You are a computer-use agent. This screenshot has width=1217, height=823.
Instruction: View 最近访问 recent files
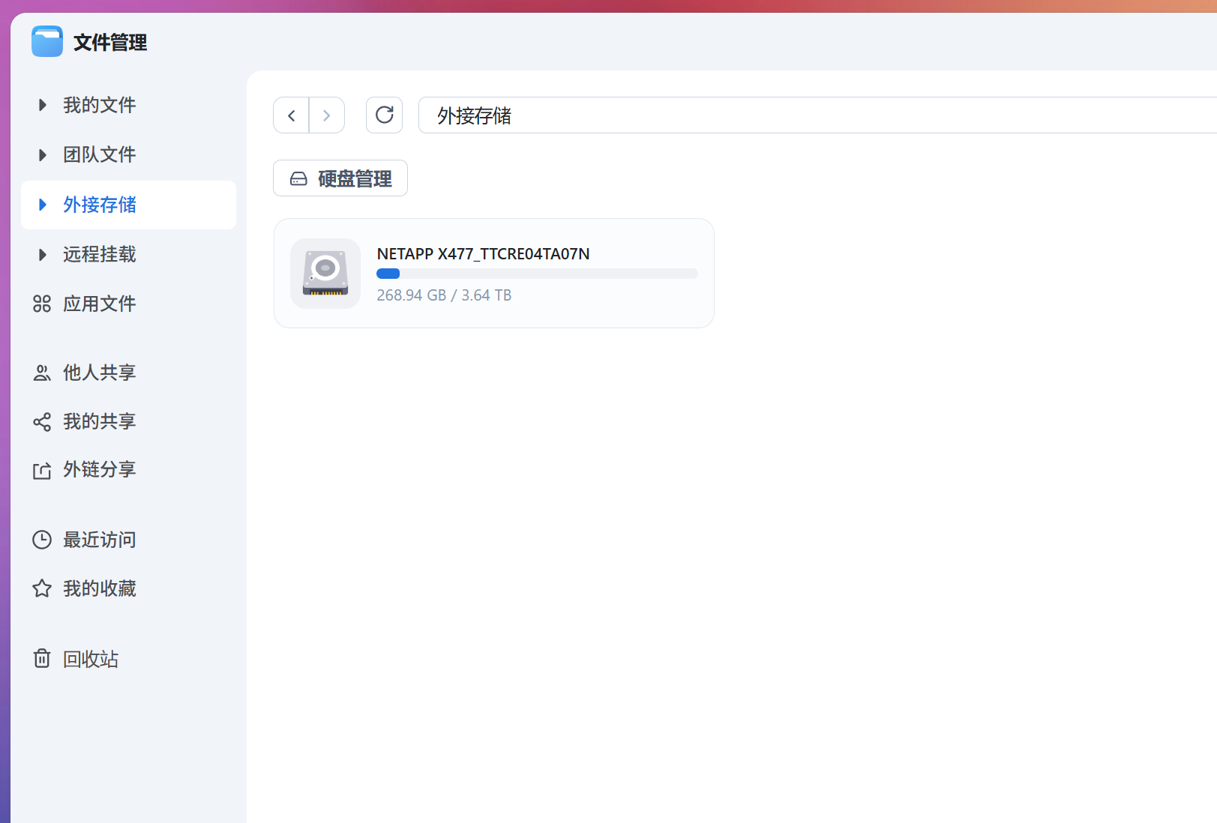click(100, 540)
